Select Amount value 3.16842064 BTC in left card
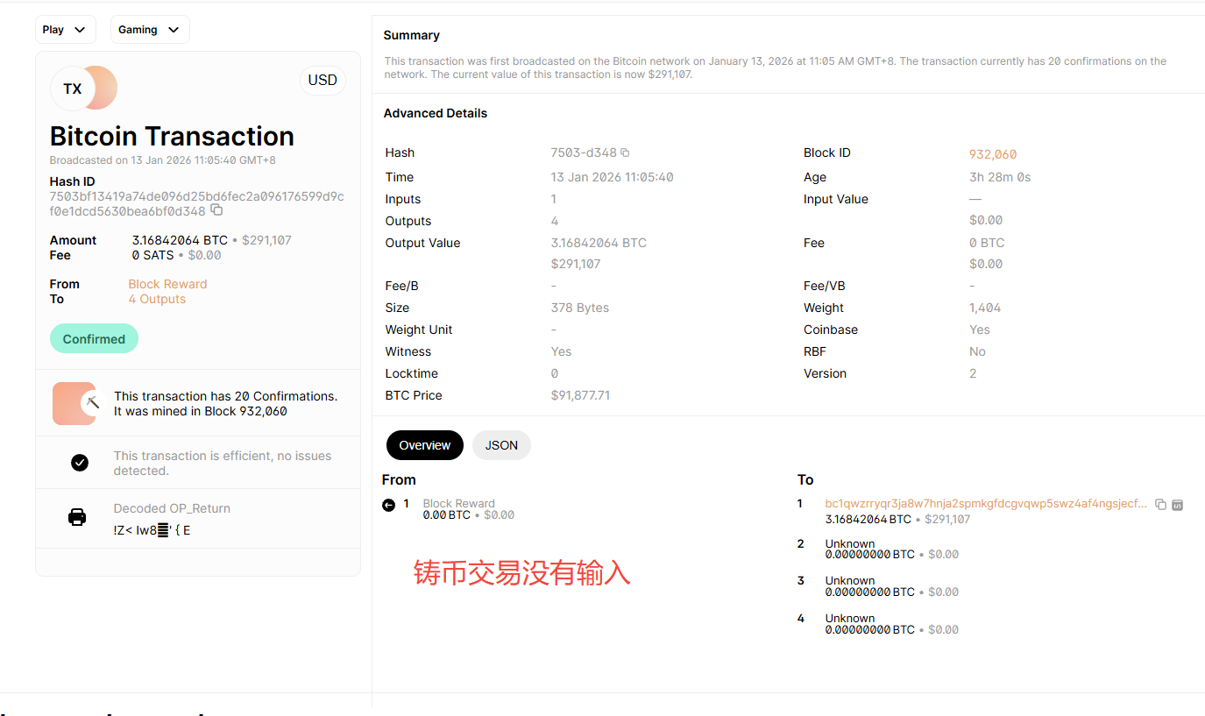This screenshot has height=716, width=1205. coord(180,240)
